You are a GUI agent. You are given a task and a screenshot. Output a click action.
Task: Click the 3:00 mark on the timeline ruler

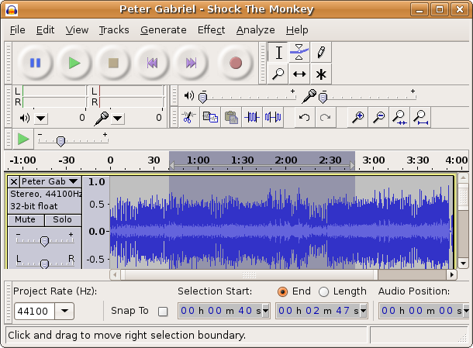tap(374, 160)
